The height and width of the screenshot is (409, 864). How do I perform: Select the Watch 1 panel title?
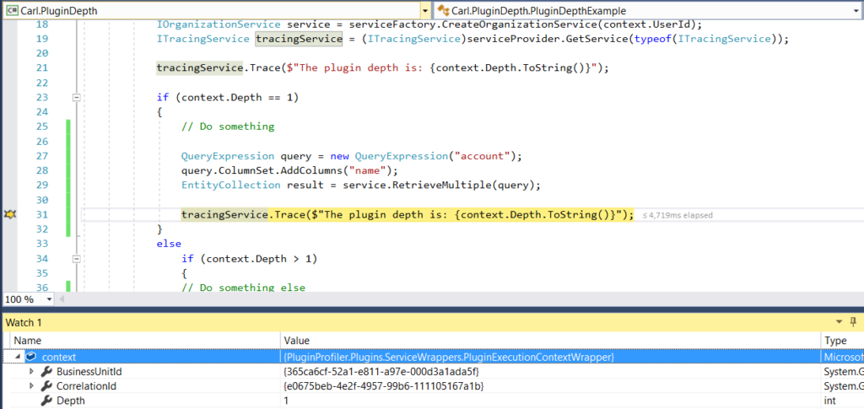click(24, 323)
